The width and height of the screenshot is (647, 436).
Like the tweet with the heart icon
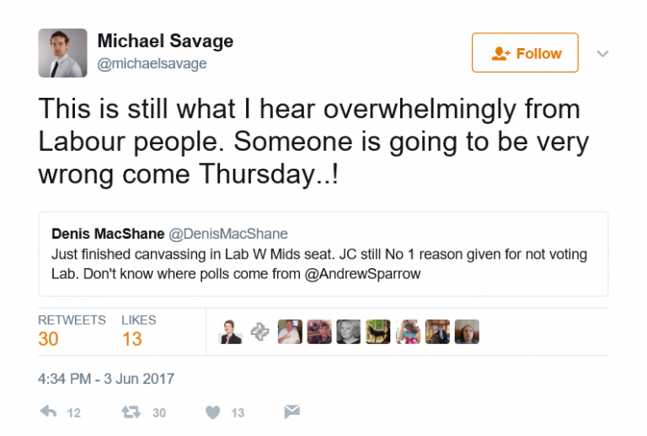pyautogui.click(x=213, y=412)
